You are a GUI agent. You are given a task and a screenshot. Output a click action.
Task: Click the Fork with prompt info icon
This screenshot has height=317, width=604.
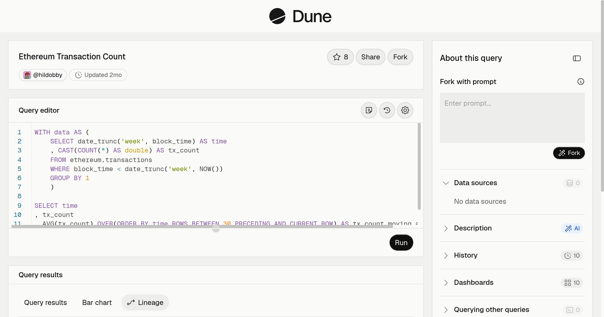pyautogui.click(x=581, y=82)
